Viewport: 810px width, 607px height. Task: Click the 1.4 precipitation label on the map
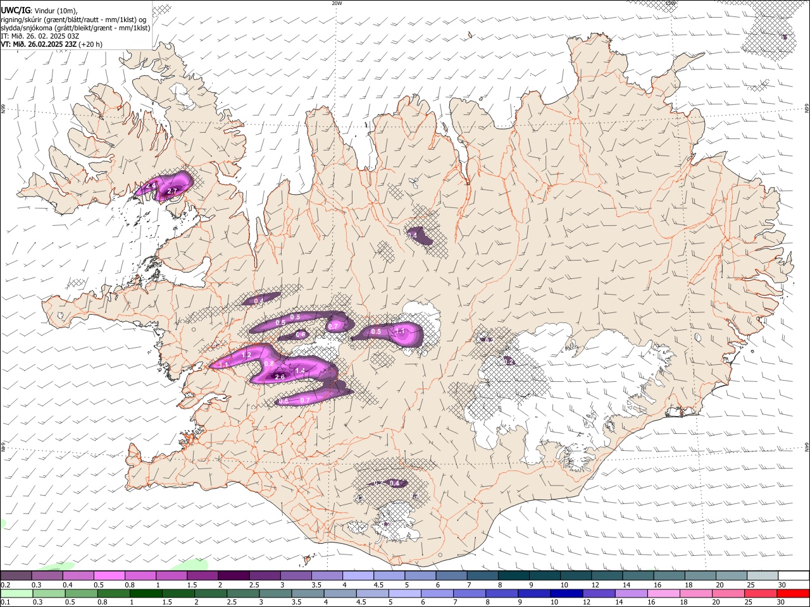(301, 371)
